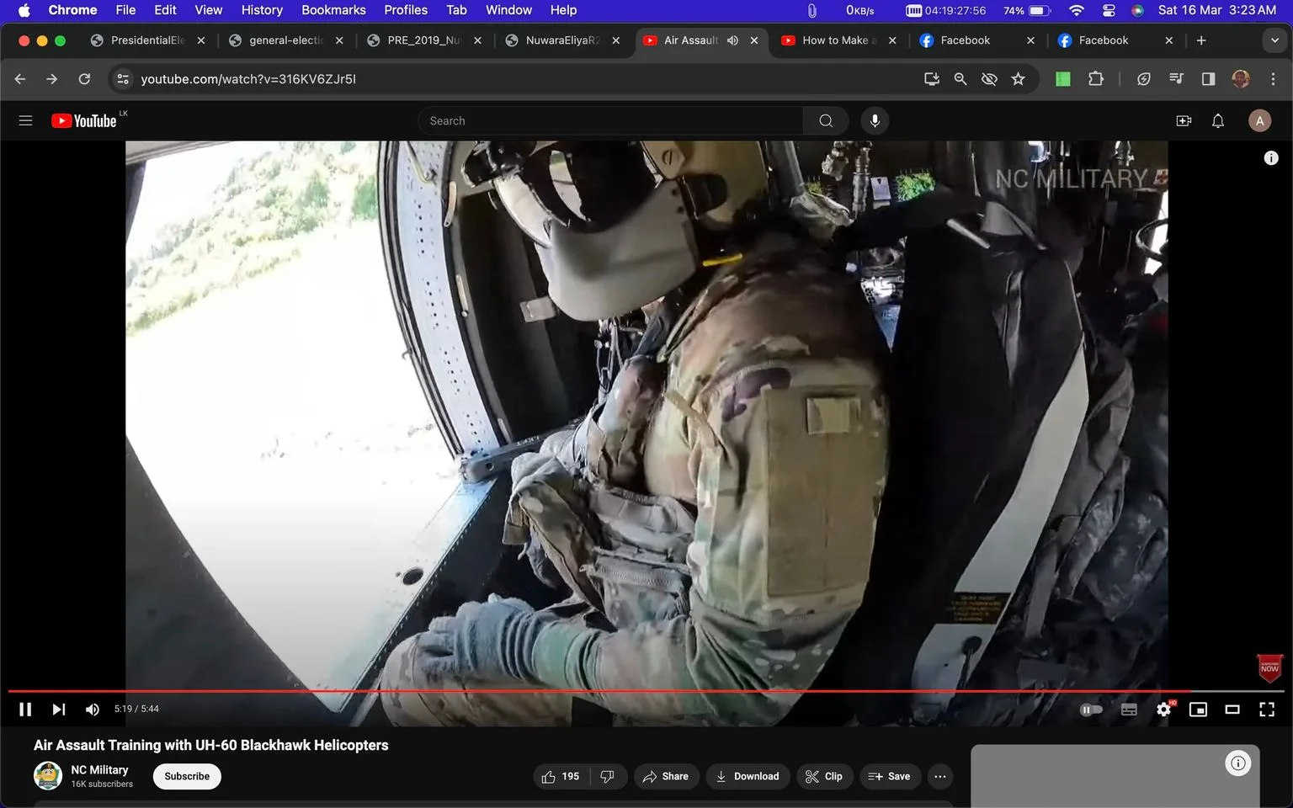The width and height of the screenshot is (1293, 808).
Task: Dislike the video
Action: pos(608,776)
